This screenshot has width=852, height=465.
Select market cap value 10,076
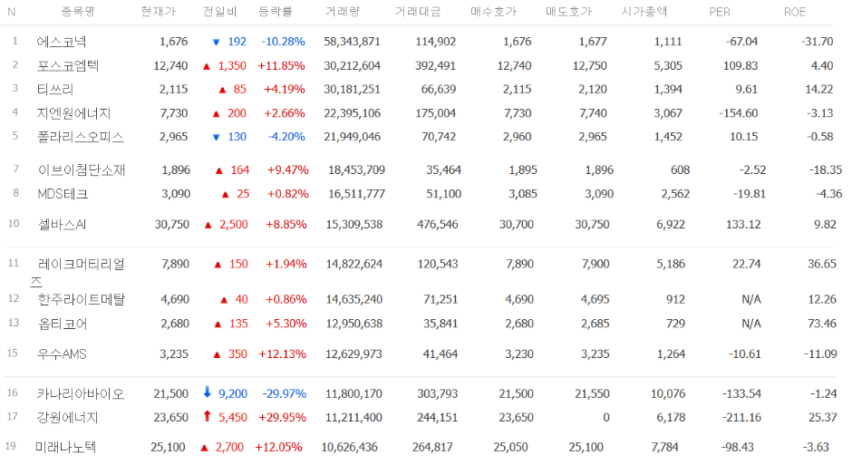[668, 393]
